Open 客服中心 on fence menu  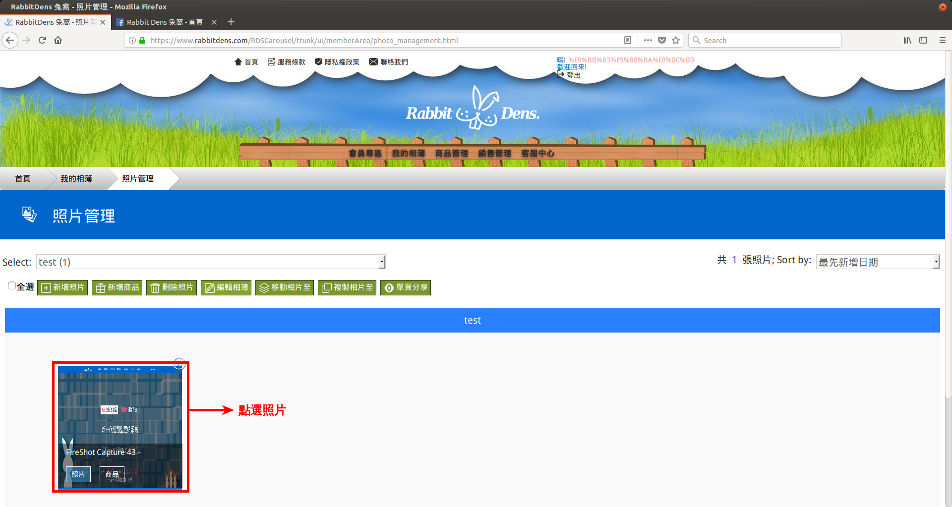[x=538, y=153]
